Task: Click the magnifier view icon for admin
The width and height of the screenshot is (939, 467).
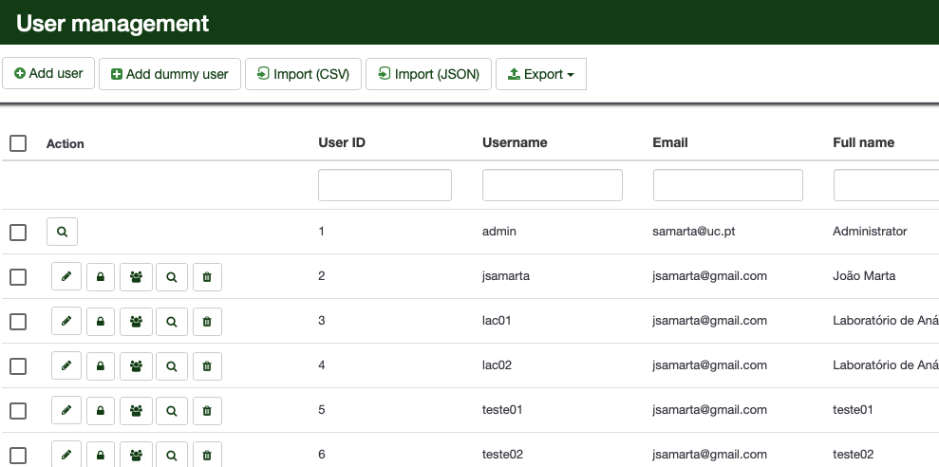Action: point(62,232)
